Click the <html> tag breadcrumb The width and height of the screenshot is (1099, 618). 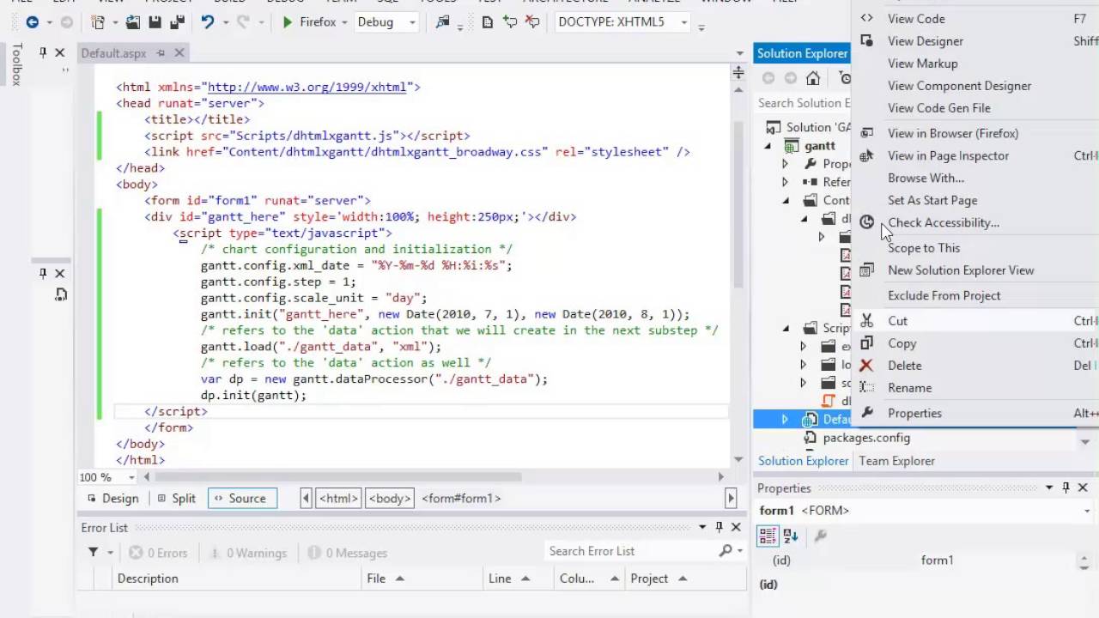[x=340, y=498]
